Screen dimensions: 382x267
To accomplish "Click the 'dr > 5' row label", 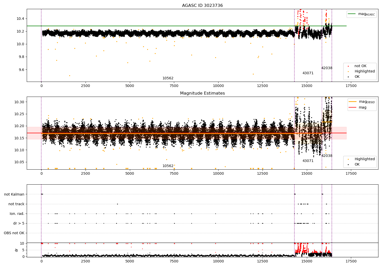I will point(19,223).
